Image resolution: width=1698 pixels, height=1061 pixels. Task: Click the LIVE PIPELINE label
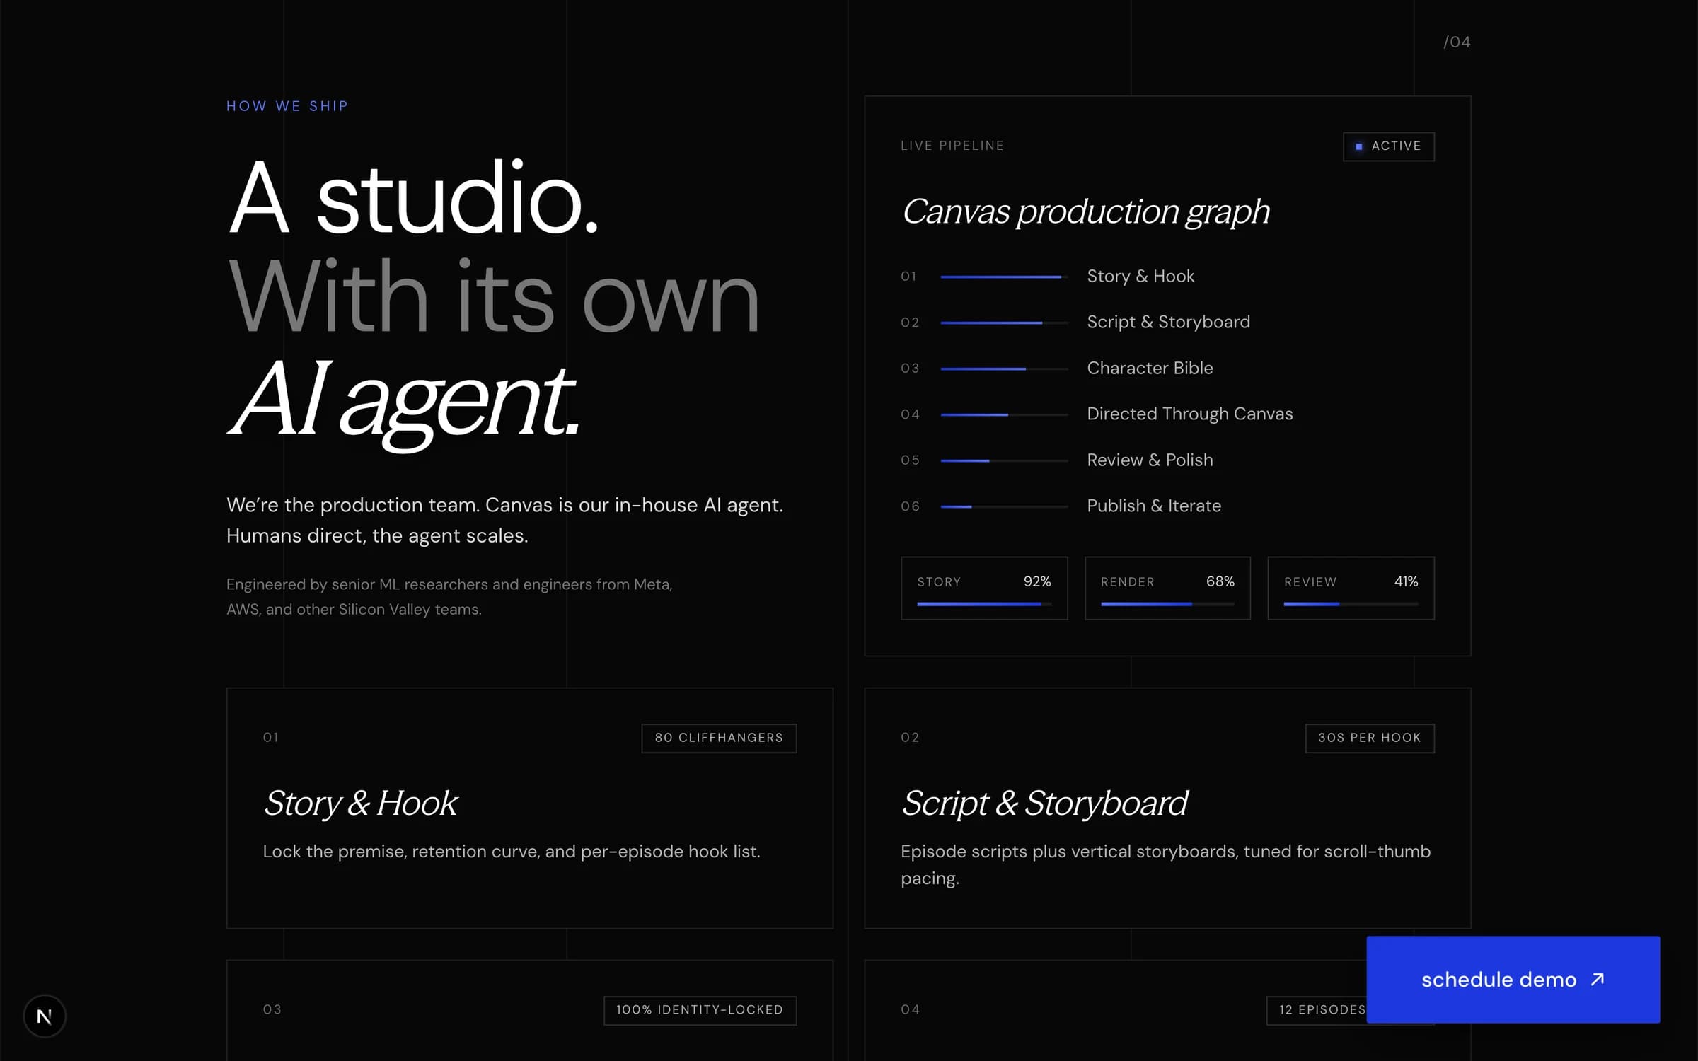pos(952,146)
